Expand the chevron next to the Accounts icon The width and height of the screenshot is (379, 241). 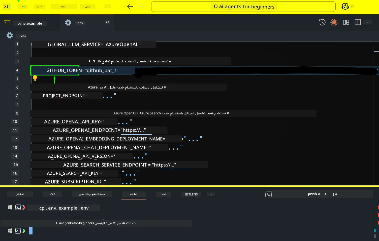point(352,7)
